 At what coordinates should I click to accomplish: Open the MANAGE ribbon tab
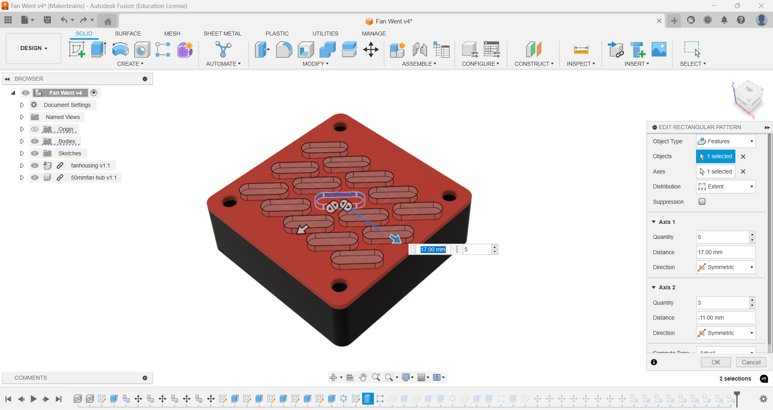[373, 33]
